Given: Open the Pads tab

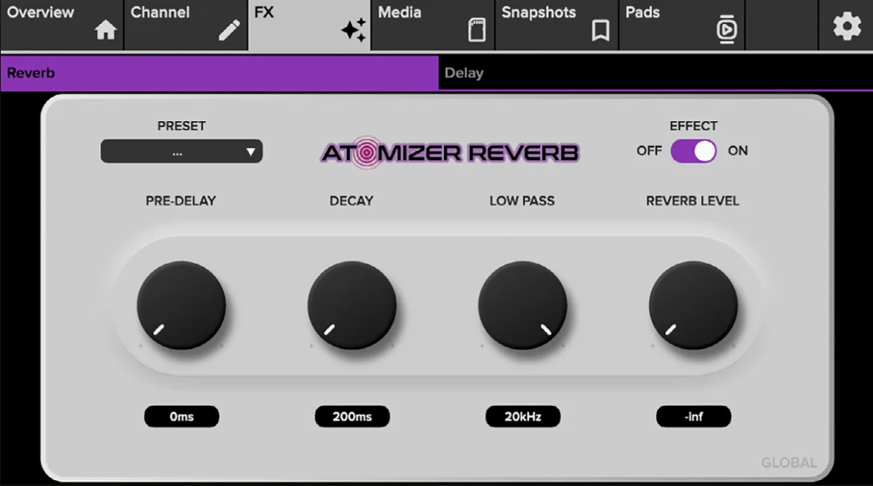Looking at the screenshot, I should tap(682, 25).
